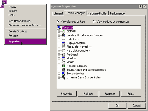Screen dimensions: 148x111
Task: Expand the Monitors branch
Action: coord(59,58)
